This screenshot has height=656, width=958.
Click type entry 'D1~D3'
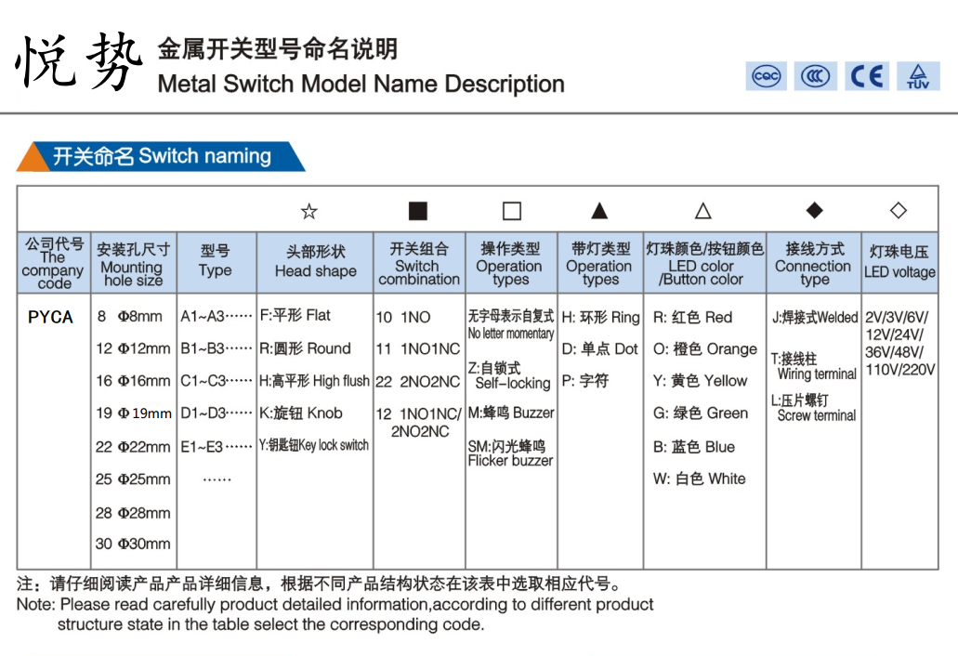click(217, 413)
